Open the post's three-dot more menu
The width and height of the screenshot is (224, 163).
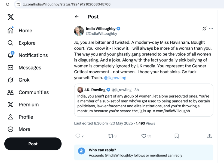click(211, 29)
